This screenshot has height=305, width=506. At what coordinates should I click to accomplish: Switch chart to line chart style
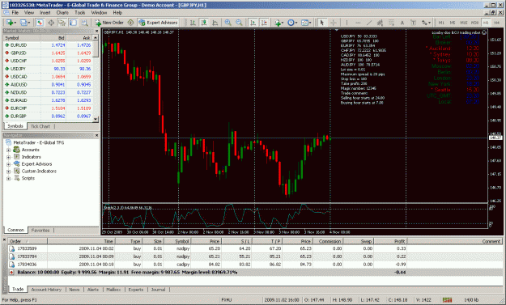coord(215,23)
